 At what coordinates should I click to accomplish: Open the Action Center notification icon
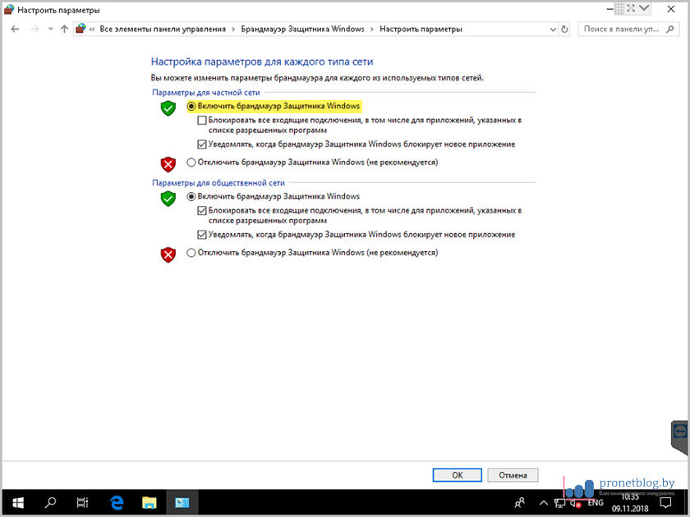(665, 501)
